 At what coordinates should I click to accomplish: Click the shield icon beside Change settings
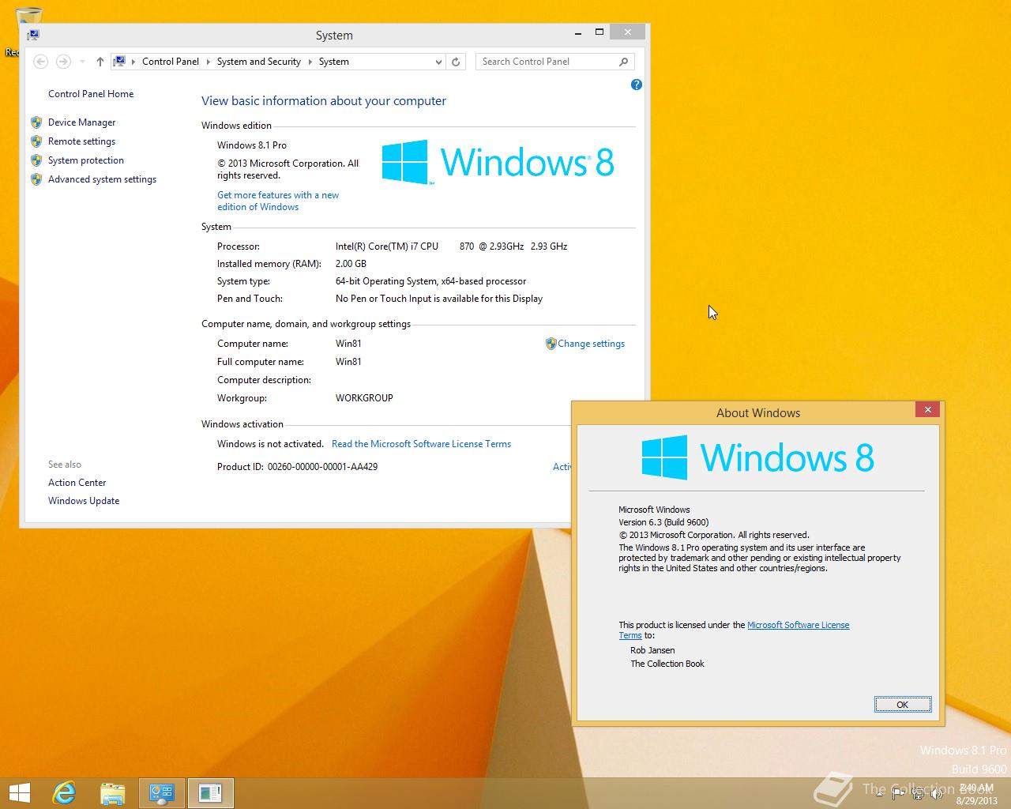click(x=551, y=344)
